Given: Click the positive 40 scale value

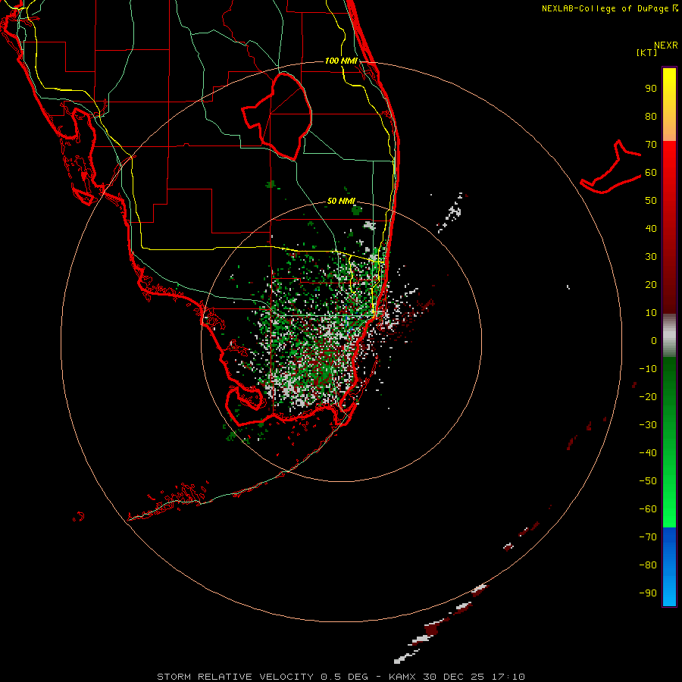Looking at the screenshot, I should click(651, 229).
